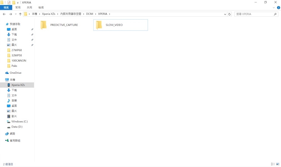Screen dimensions: 281x167
Task: Select OneDrive in navigation pane
Action: 15,73
